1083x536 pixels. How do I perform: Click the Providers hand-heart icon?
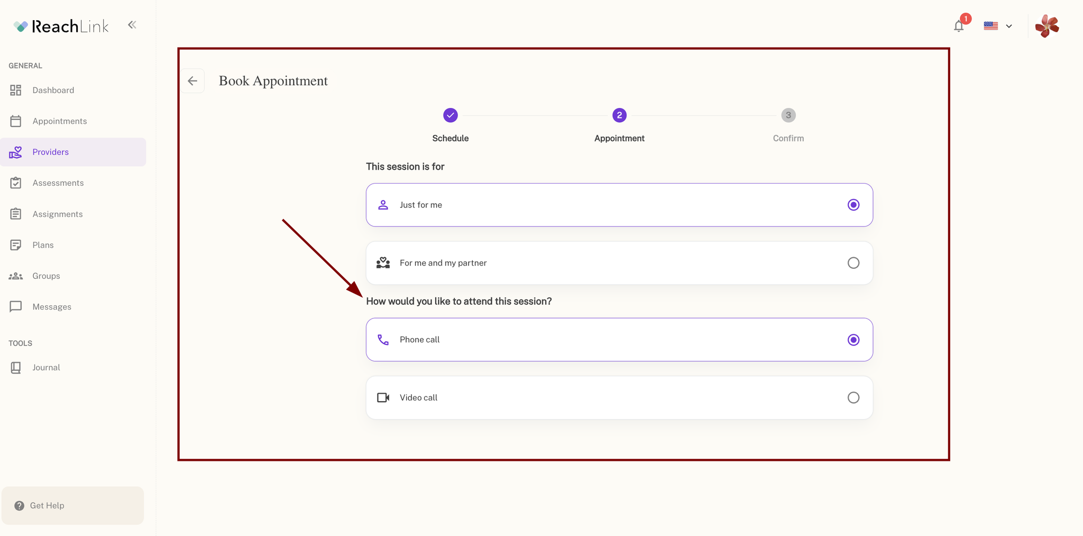point(16,152)
